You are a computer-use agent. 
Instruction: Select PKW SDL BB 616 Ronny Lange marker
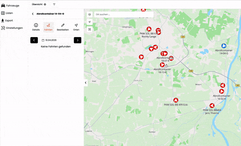point(149,29)
